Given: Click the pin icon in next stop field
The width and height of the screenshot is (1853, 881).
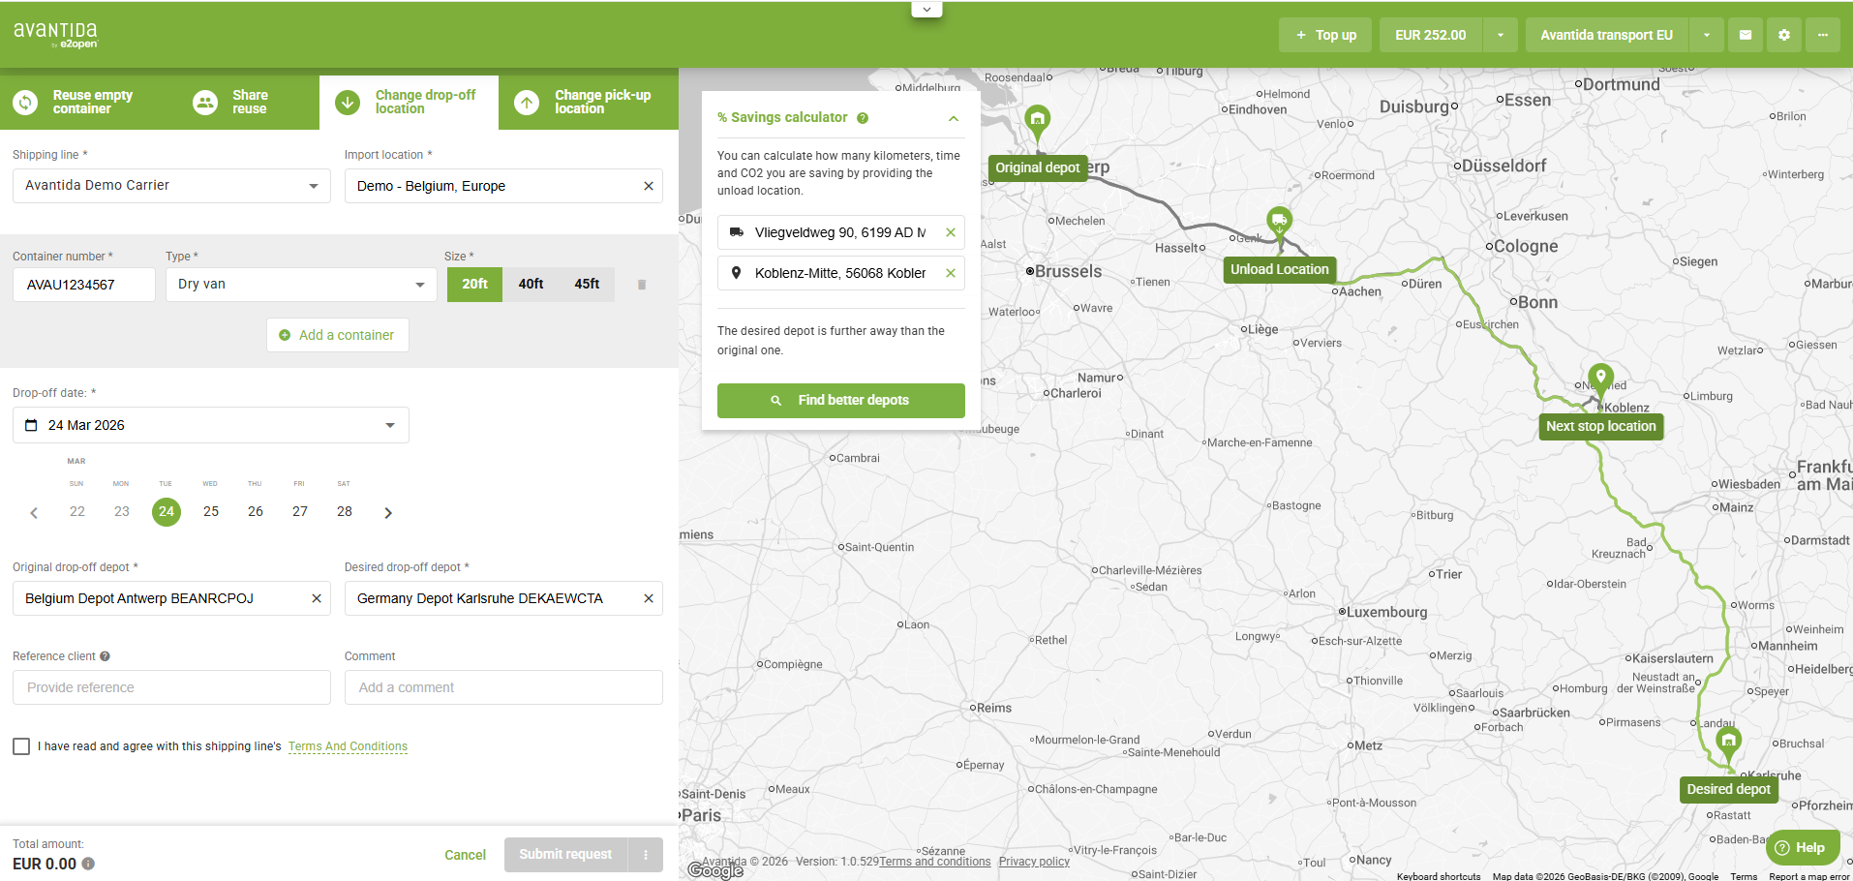Looking at the screenshot, I should tap(736, 273).
